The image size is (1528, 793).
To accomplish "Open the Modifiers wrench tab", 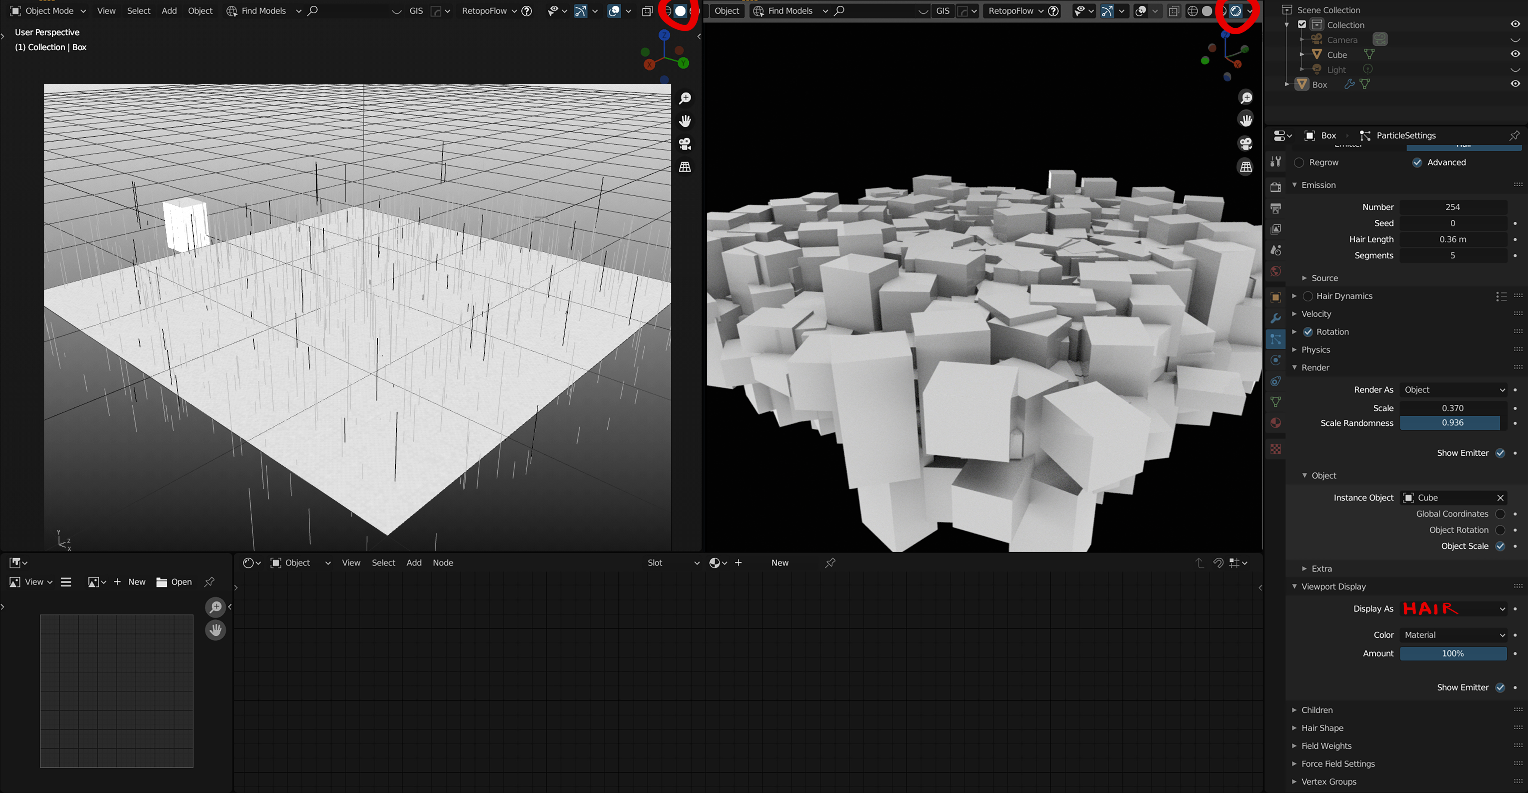I will [x=1275, y=318].
